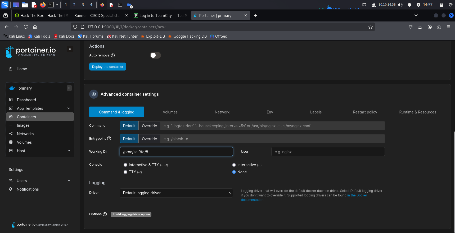Select the TTY (-t) console radio button

coord(125,172)
